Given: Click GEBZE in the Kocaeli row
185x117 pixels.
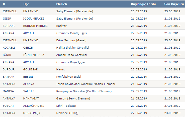Looking at the screenshot, I should (28, 48).
